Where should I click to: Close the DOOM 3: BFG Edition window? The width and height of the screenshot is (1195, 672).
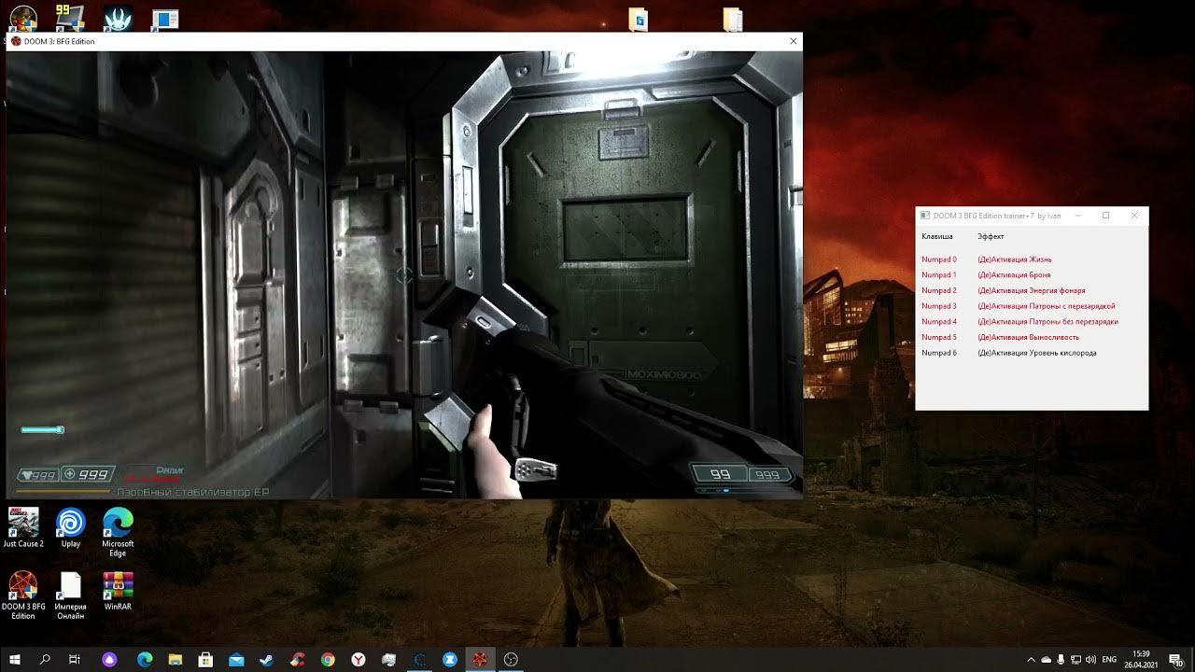click(794, 41)
